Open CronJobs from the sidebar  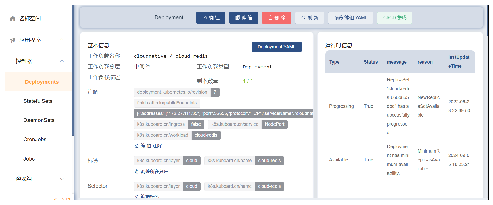point(35,139)
